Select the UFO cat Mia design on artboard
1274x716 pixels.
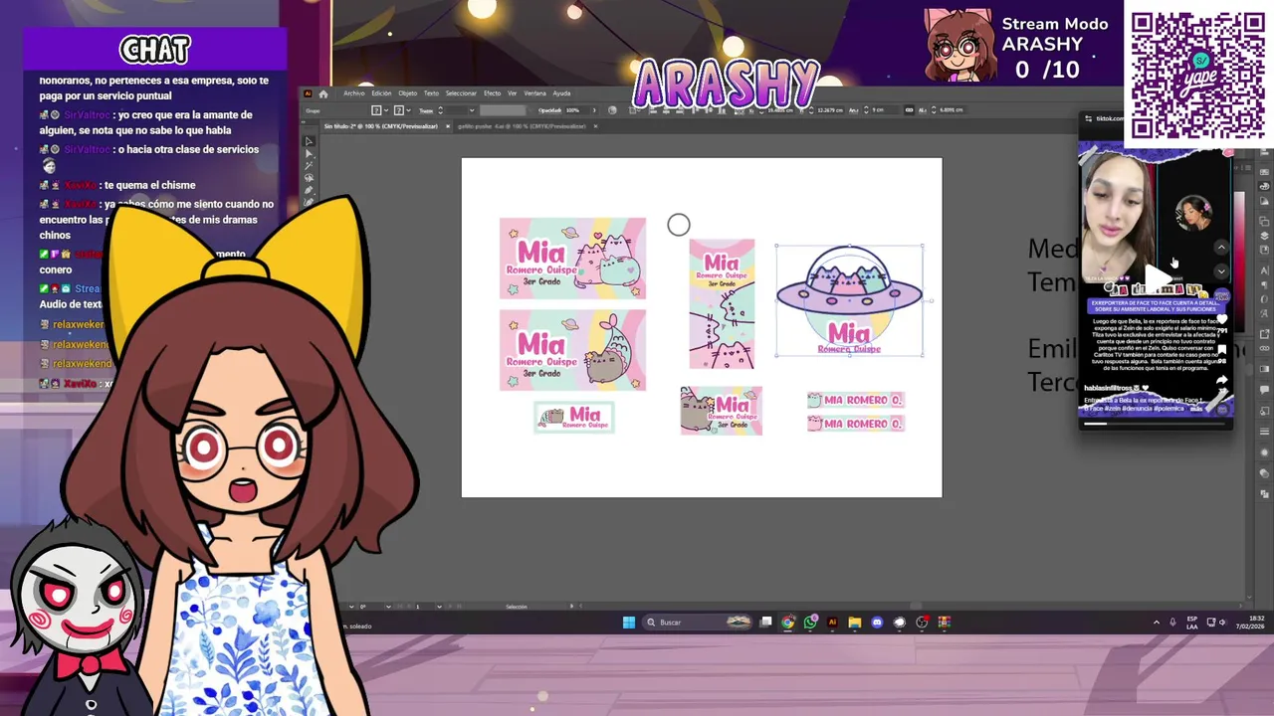tap(849, 300)
